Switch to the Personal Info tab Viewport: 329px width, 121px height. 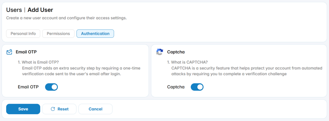point(23,34)
